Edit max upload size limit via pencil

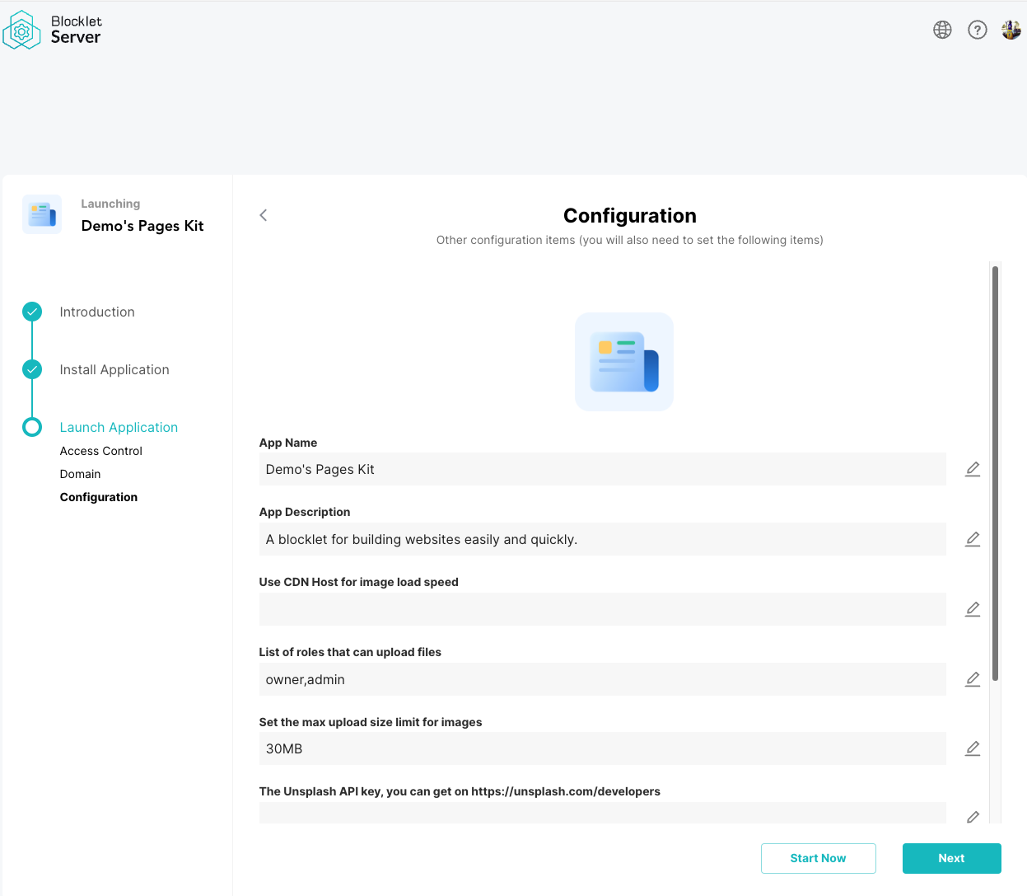coord(972,748)
